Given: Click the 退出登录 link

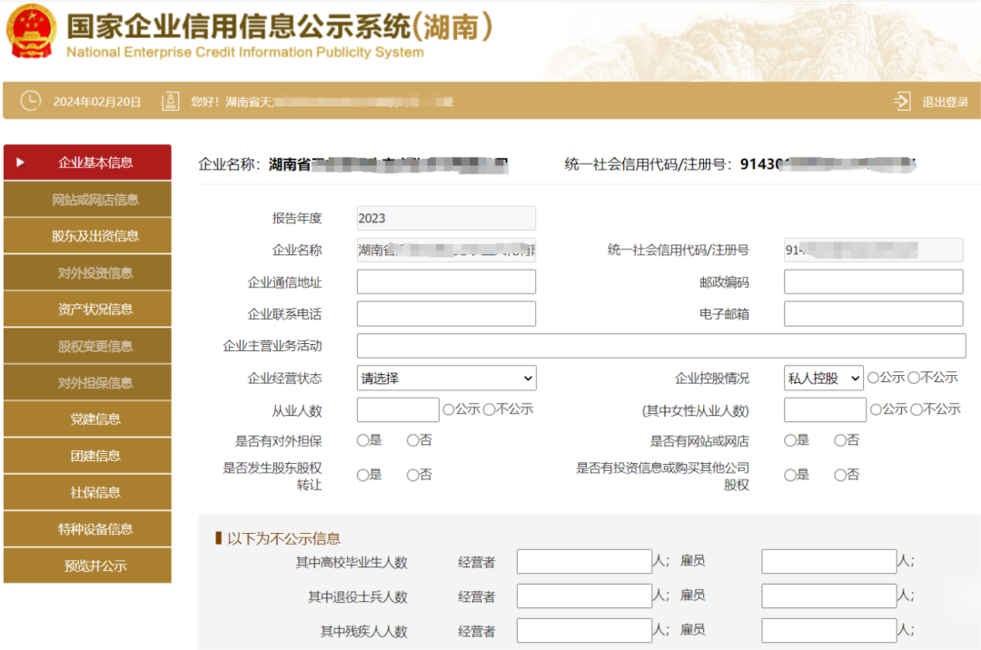Looking at the screenshot, I should (x=945, y=102).
